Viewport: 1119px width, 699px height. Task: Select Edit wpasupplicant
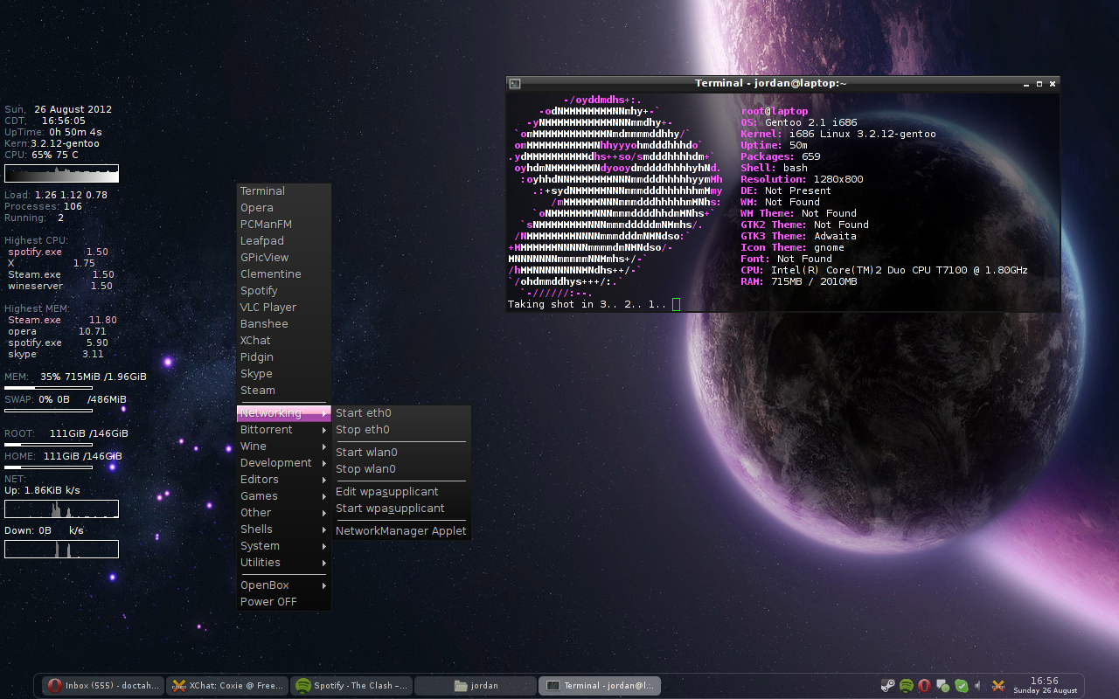387,491
